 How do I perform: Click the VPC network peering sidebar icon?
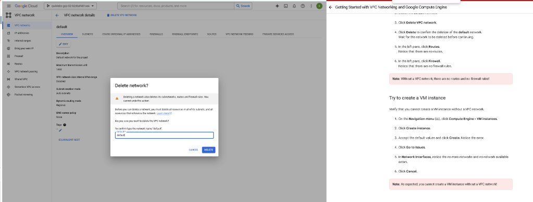point(8,72)
